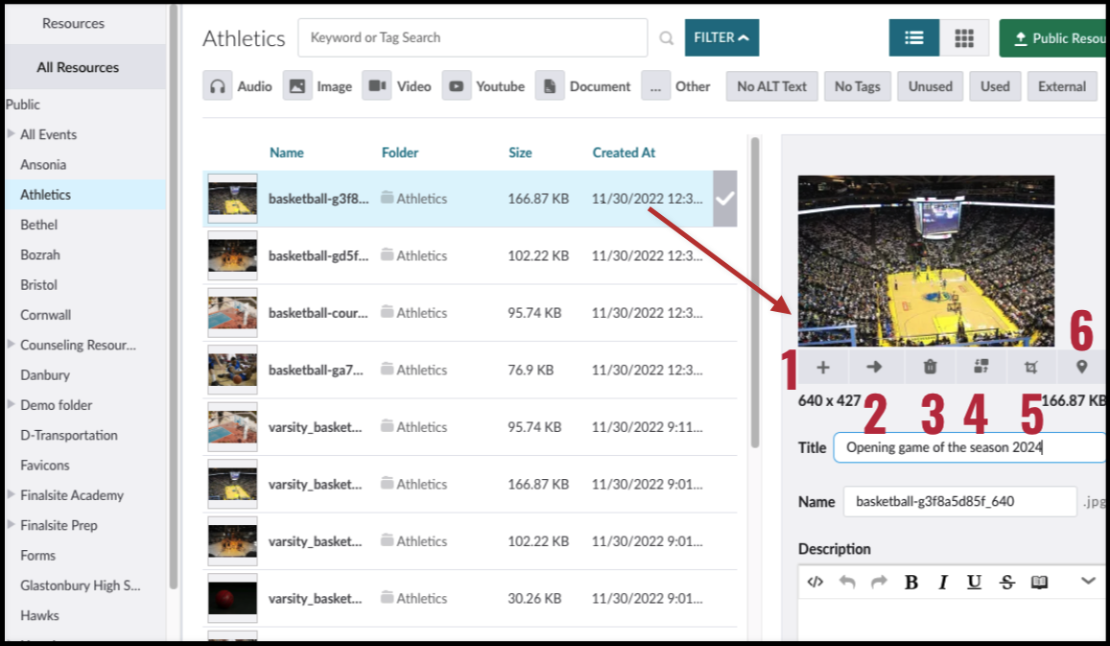Sort by Name column
Viewport: 1110px width, 646px height.
[x=286, y=153]
